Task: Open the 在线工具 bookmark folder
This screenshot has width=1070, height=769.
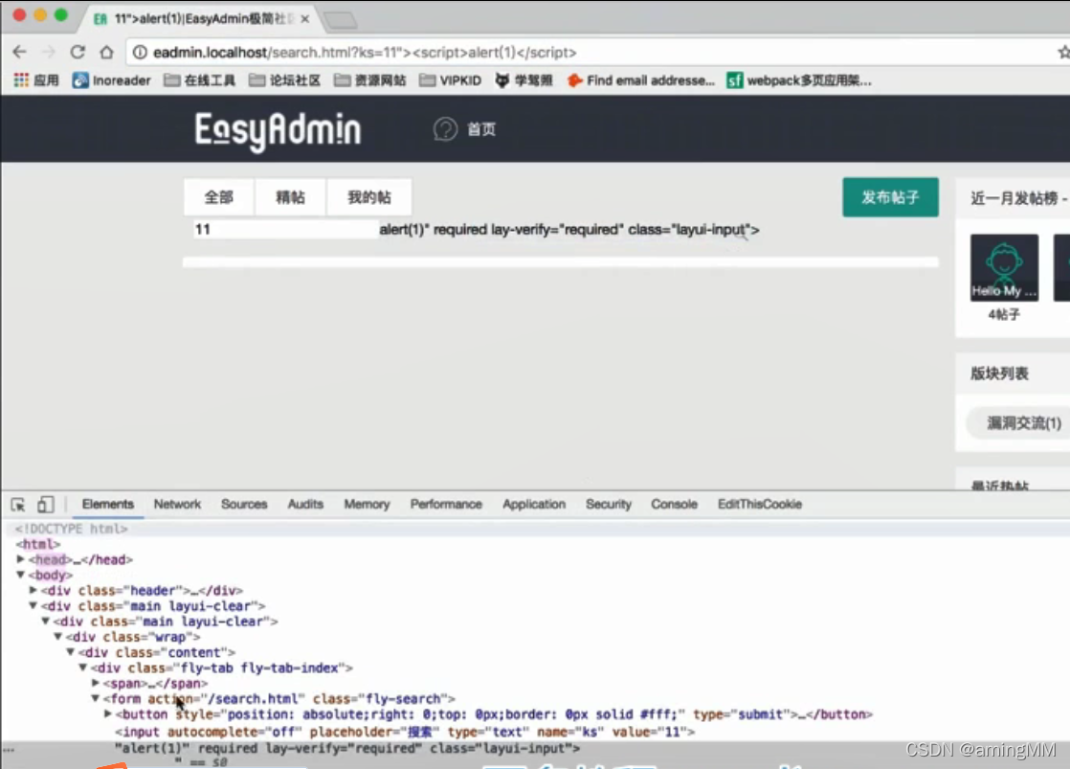Action: pyautogui.click(x=200, y=80)
